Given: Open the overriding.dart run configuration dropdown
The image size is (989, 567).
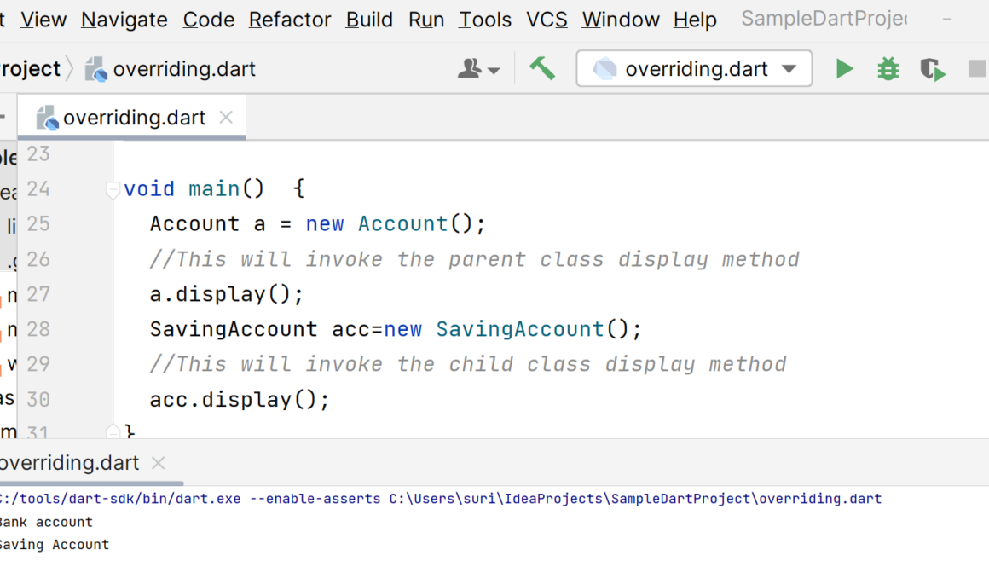Looking at the screenshot, I should pos(694,69).
